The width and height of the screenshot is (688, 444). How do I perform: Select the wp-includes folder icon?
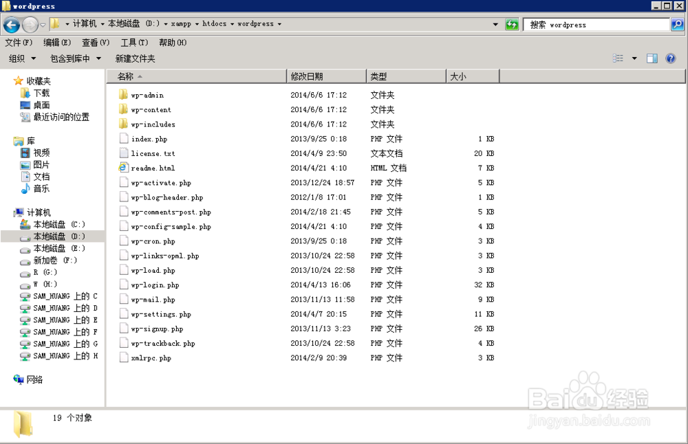click(x=123, y=124)
